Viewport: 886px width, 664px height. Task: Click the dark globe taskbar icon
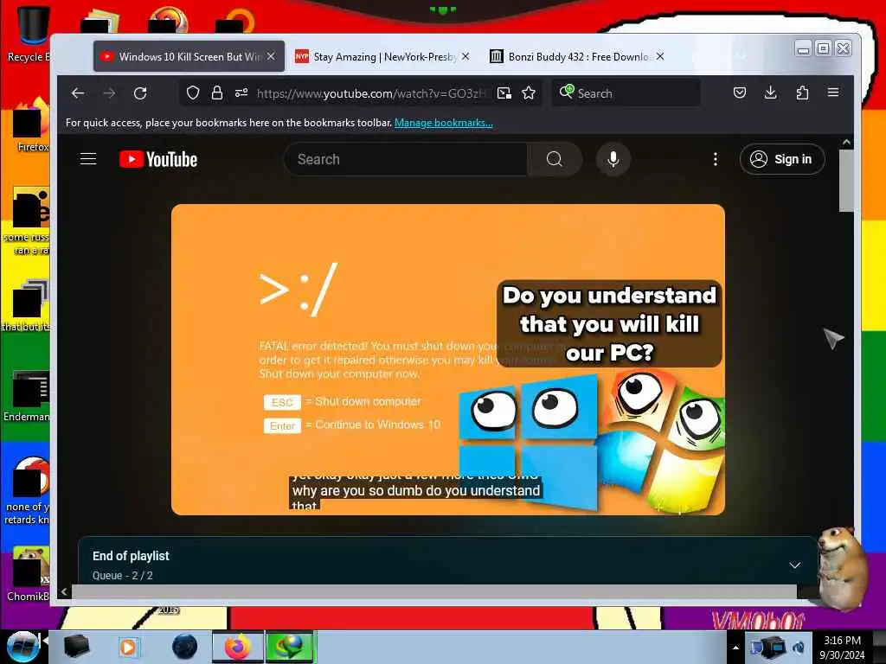click(x=185, y=647)
